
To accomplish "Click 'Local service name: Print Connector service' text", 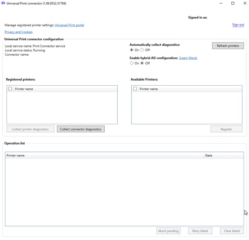I will (35, 46).
